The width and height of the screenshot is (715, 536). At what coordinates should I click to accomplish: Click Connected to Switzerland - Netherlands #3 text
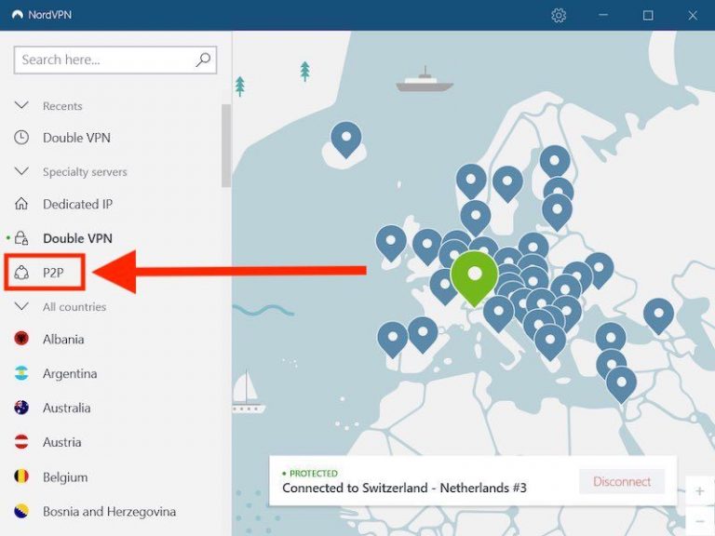tap(404, 488)
